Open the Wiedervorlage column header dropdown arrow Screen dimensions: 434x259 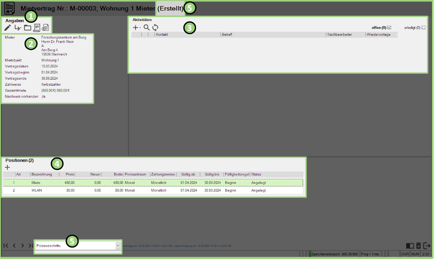click(395, 35)
